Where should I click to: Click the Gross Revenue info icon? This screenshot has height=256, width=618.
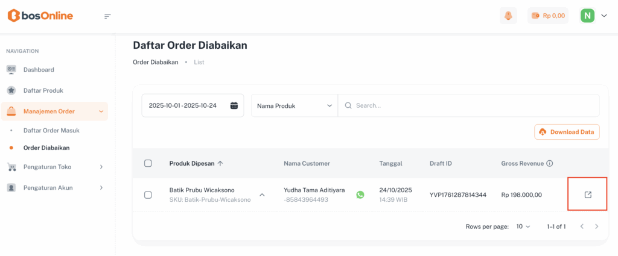[550, 163]
